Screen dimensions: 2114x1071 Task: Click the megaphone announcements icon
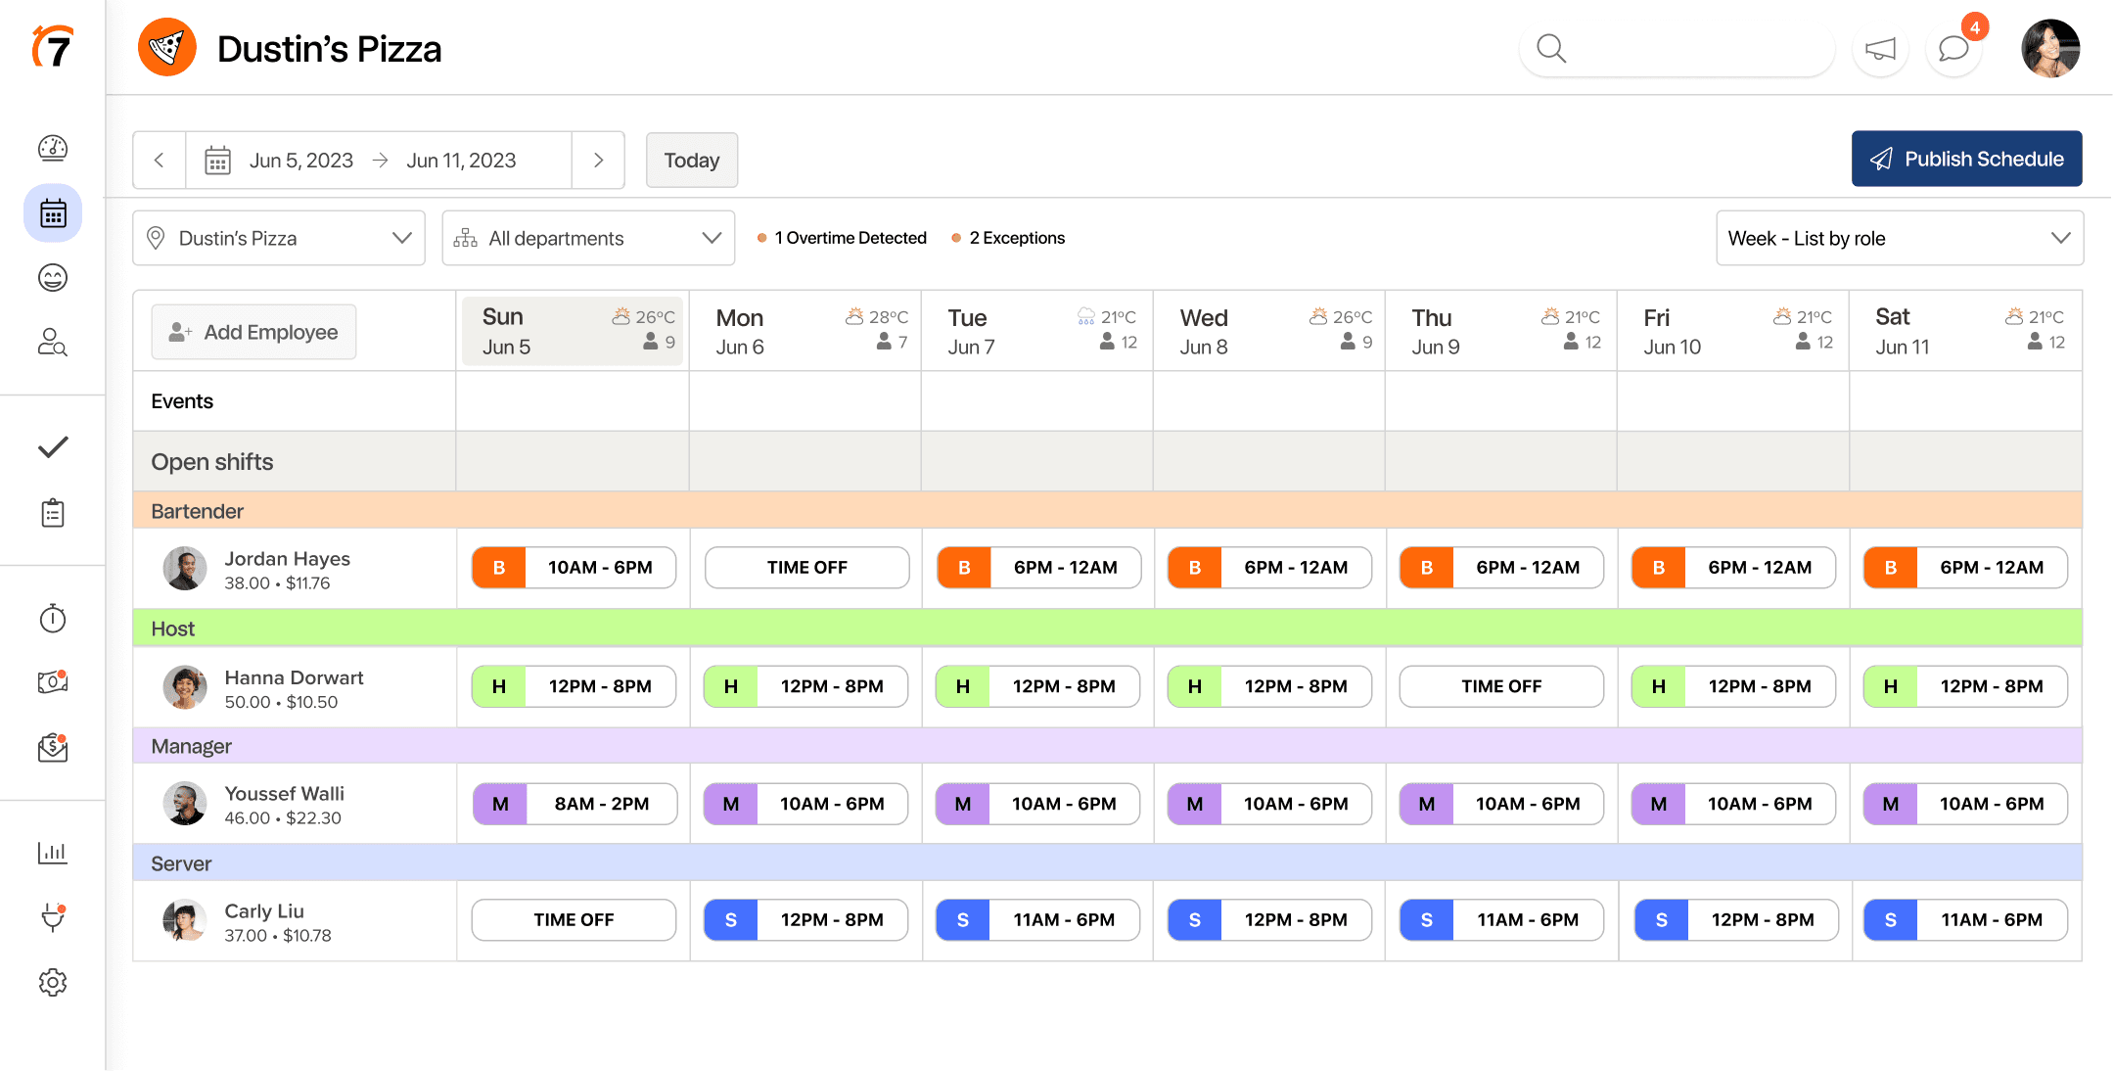tap(1880, 49)
